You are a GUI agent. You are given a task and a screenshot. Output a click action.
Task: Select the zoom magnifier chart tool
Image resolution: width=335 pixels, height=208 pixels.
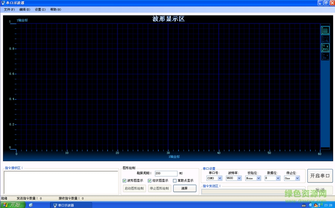[325, 39]
